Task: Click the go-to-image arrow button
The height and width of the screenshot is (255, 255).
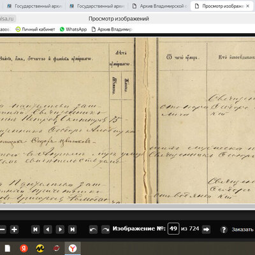Action: (206, 229)
